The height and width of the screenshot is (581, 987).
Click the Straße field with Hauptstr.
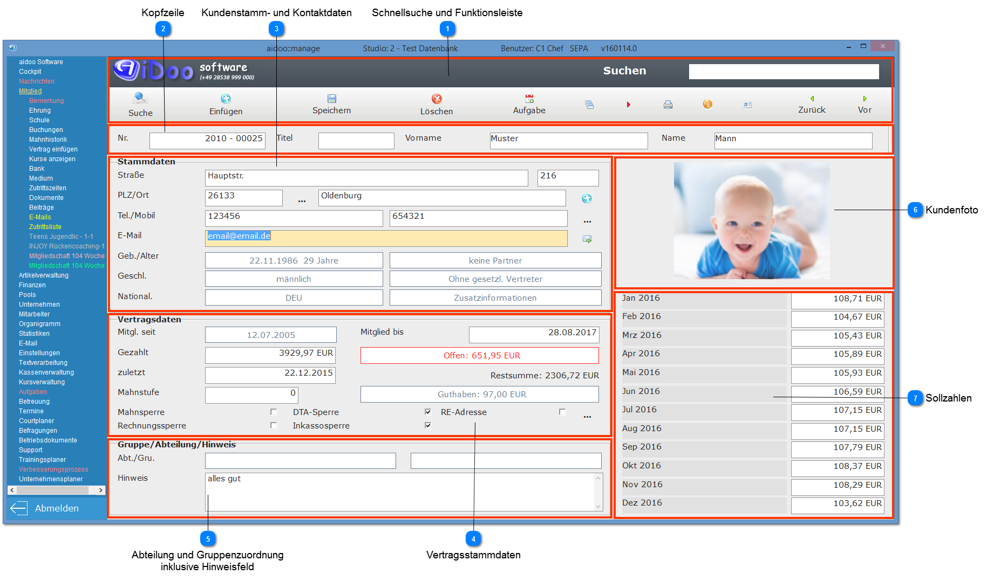(366, 178)
